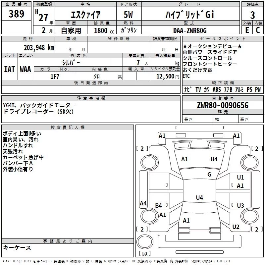Viewport: 265px width, 265px height.
Task: Select mileage 203,948 km
Action: [x=39, y=48]
